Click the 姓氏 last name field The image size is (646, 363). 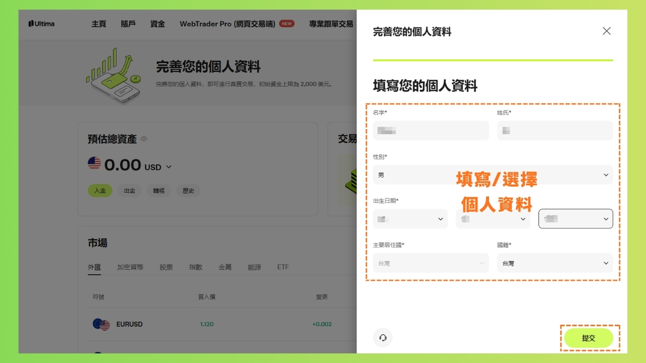click(555, 131)
